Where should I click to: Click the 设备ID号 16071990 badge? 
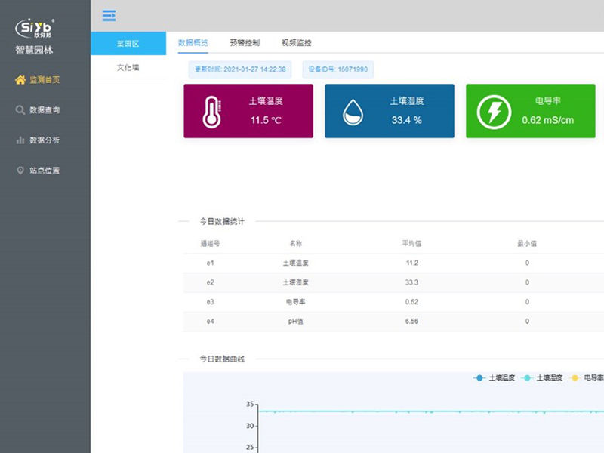(337, 69)
